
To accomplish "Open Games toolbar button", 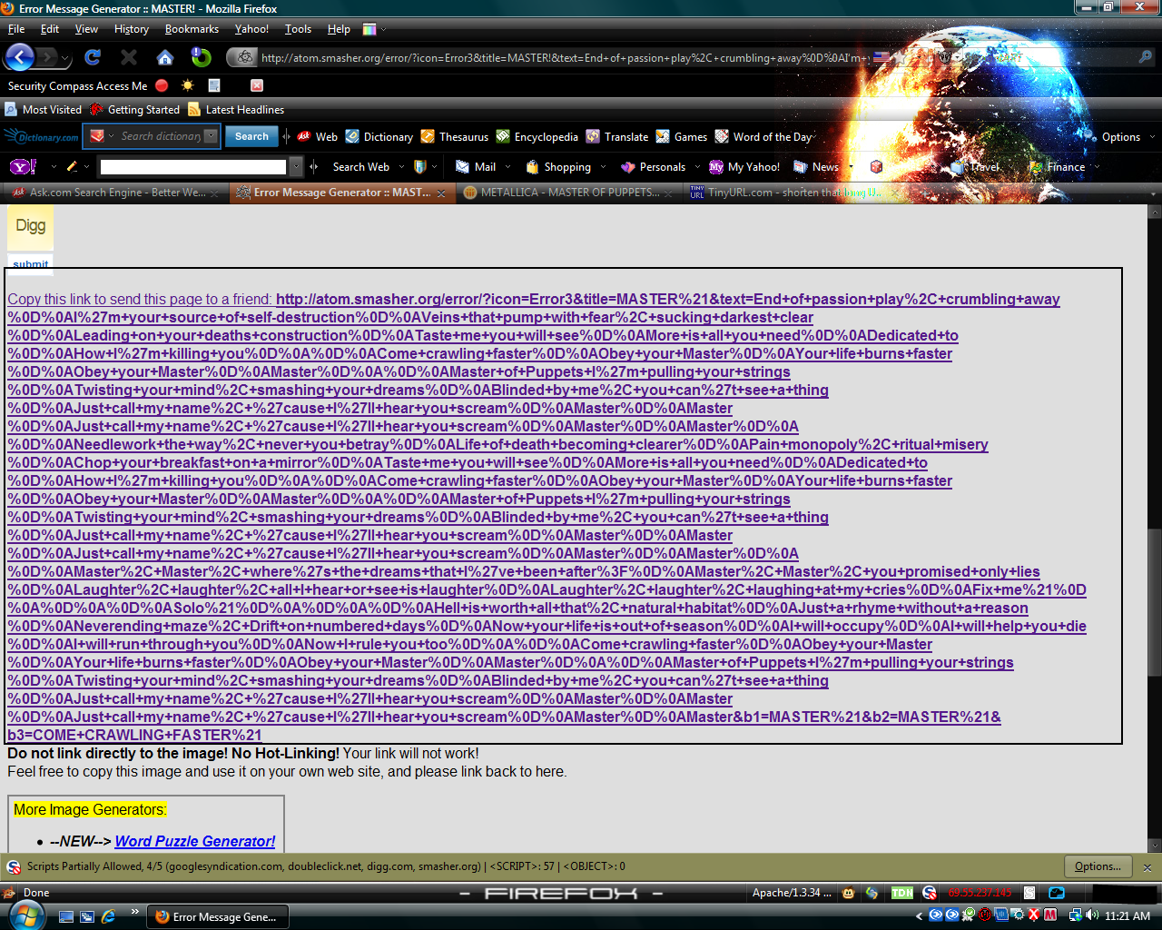I will tap(682, 137).
